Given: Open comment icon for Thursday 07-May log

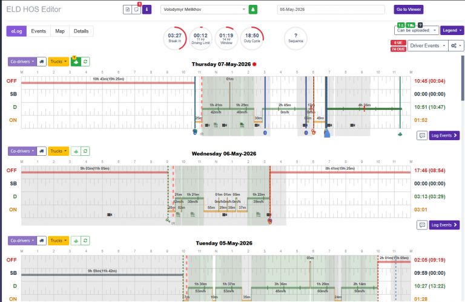Looking at the screenshot, I should (x=422, y=135).
